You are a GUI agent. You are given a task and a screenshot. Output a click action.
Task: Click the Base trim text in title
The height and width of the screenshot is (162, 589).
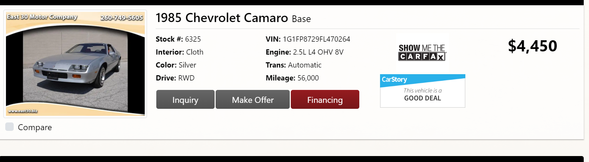point(301,19)
